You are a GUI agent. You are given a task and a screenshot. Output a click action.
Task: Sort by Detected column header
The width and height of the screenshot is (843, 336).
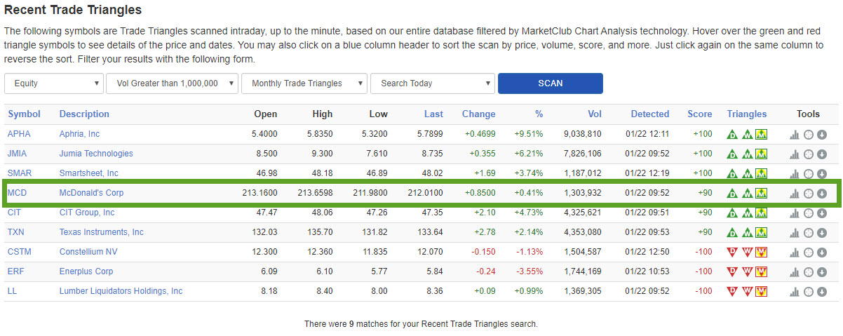click(649, 114)
